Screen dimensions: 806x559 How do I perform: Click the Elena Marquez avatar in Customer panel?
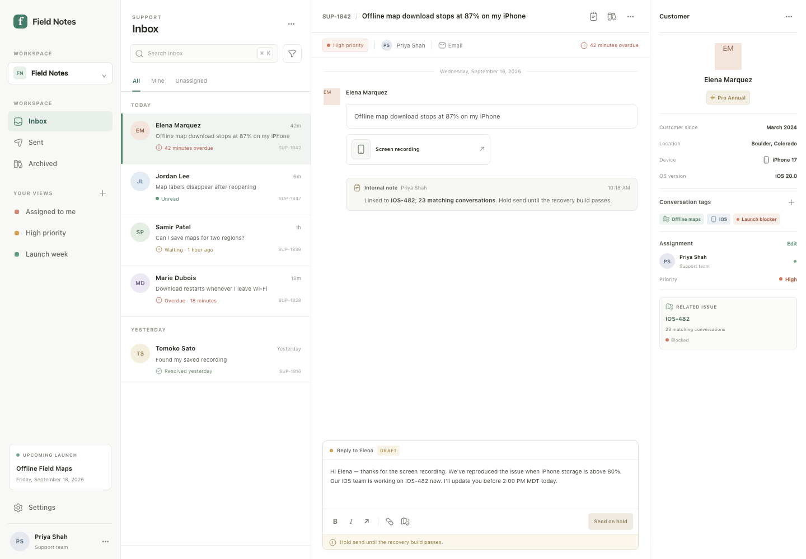pos(728,56)
